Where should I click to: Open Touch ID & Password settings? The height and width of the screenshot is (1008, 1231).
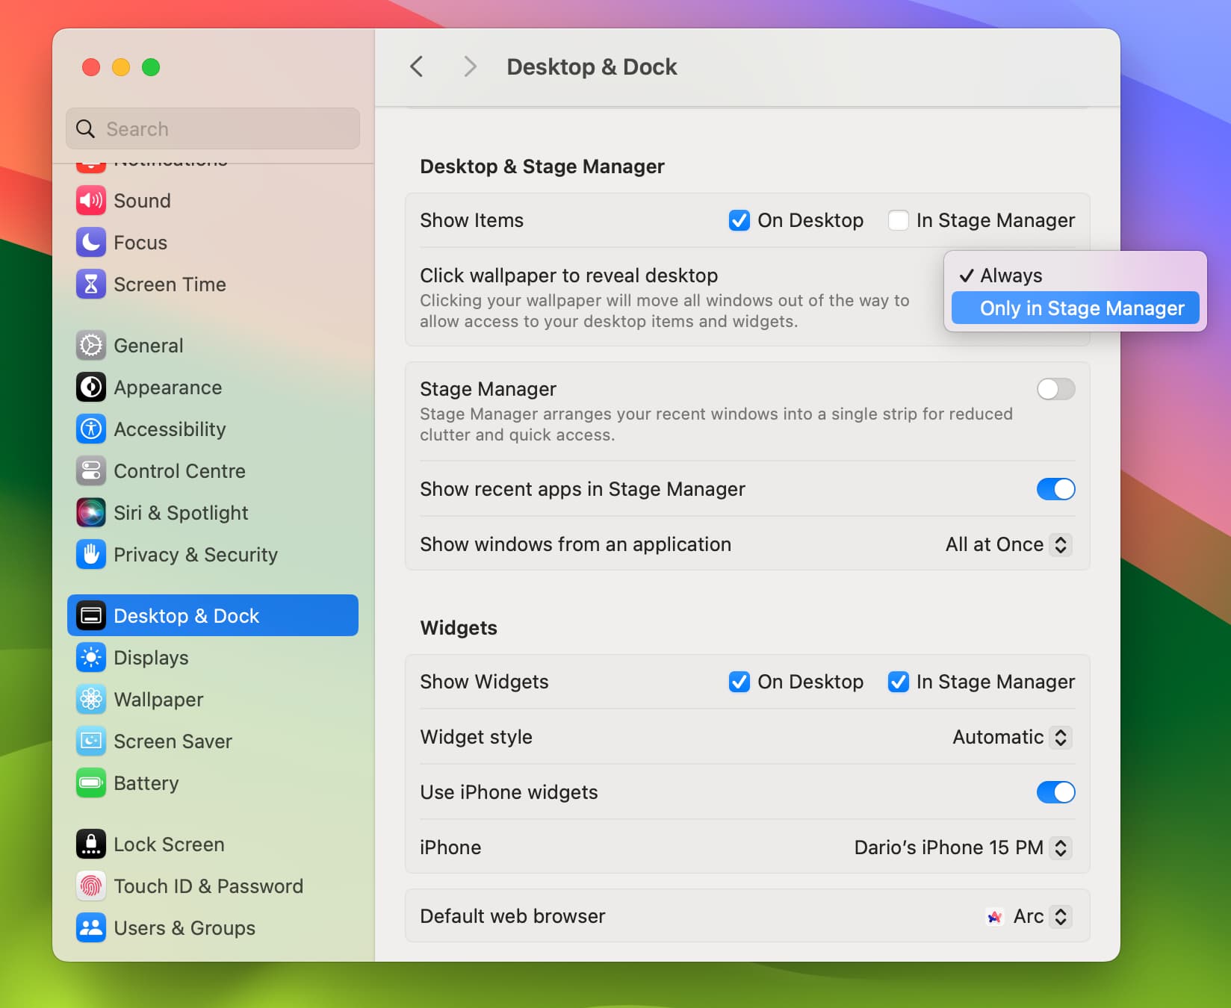coord(213,886)
